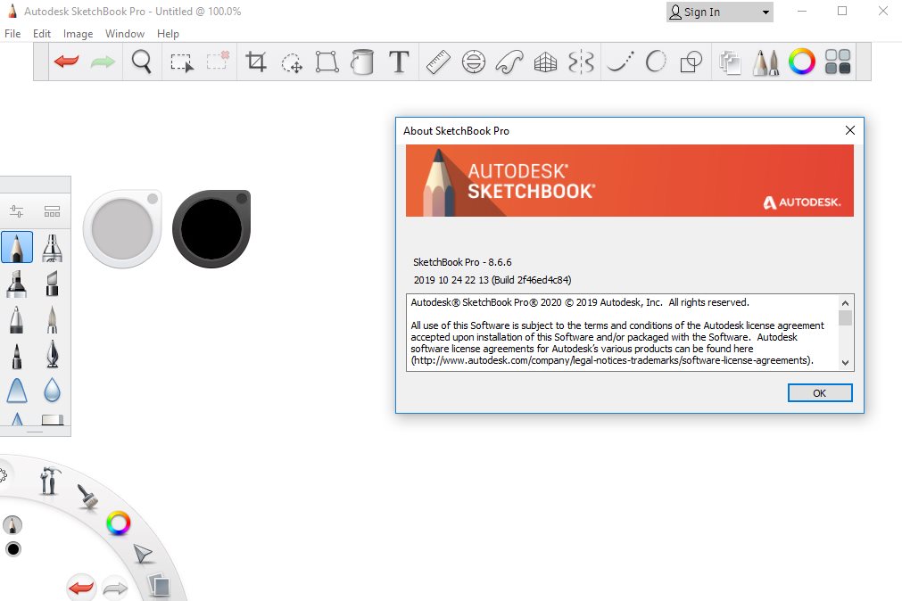Screen dimensions: 902x601
Task: Pick the Inking pen nib brush
Action: [x=52, y=354]
